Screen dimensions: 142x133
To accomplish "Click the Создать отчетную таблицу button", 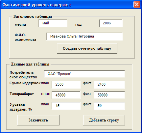I will (x=87, y=48).
